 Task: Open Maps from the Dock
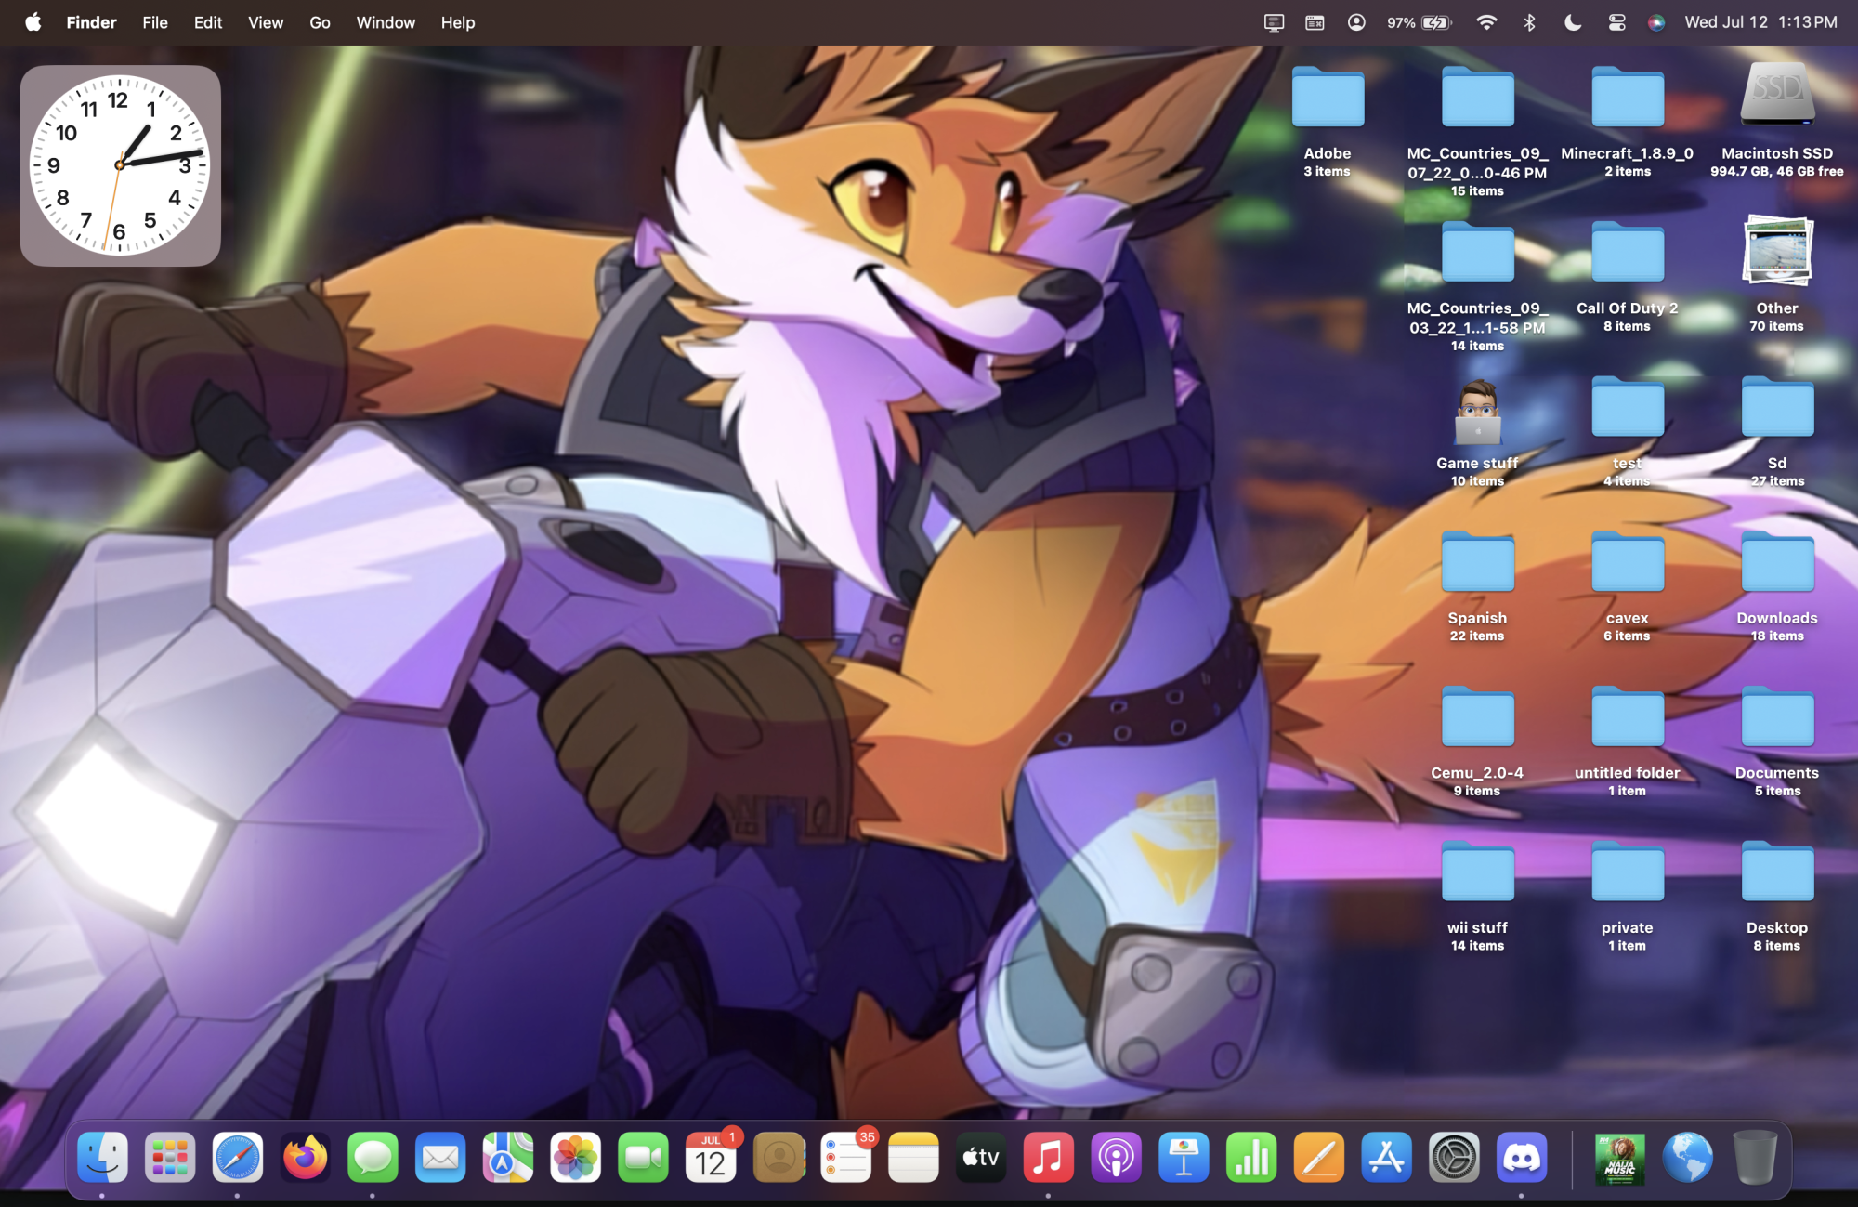tap(508, 1157)
